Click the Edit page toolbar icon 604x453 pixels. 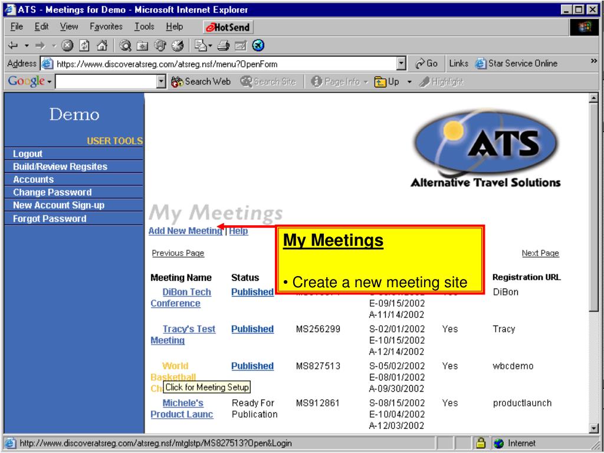pyautogui.click(x=241, y=46)
